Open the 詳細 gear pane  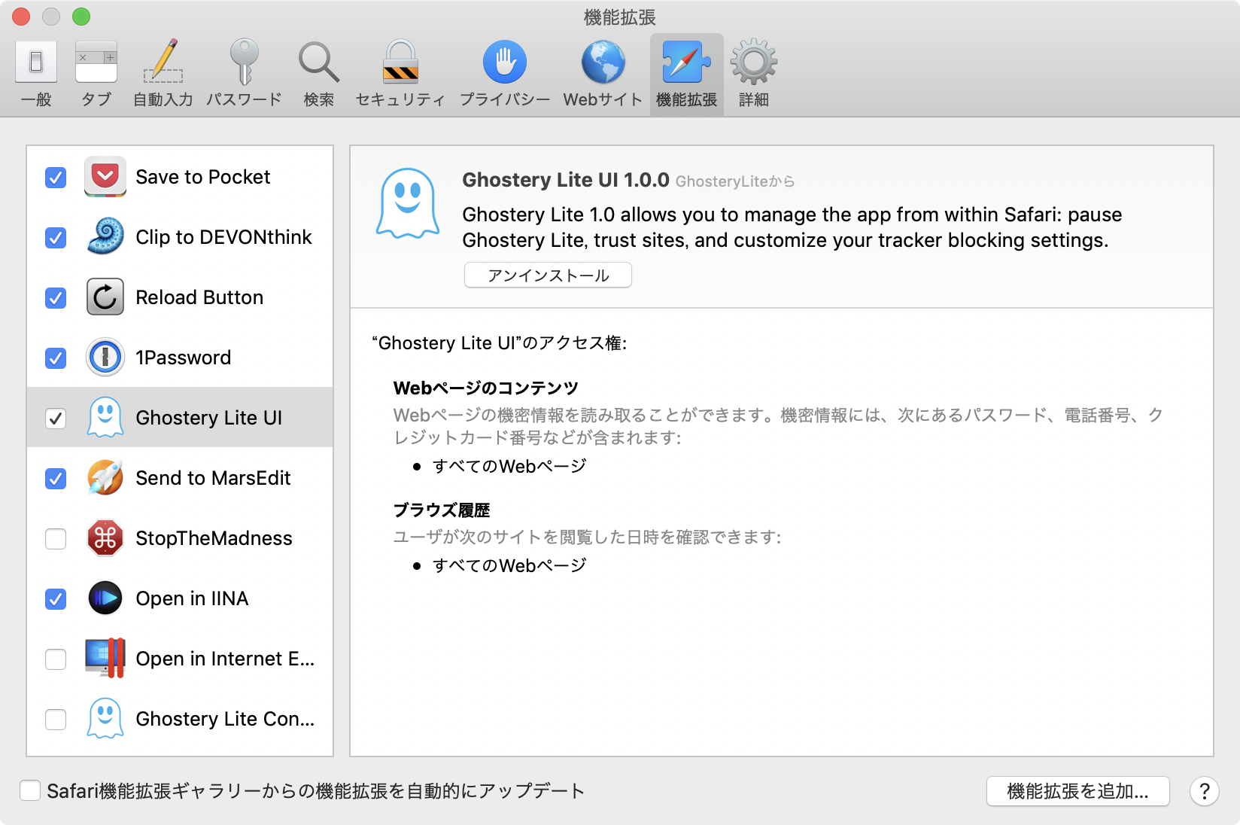pyautogui.click(x=754, y=75)
